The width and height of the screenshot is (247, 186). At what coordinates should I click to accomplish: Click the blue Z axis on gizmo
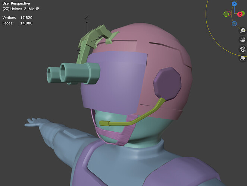tap(234, 4)
